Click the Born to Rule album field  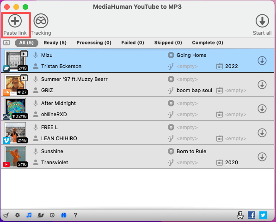pyautogui.click(x=191, y=151)
